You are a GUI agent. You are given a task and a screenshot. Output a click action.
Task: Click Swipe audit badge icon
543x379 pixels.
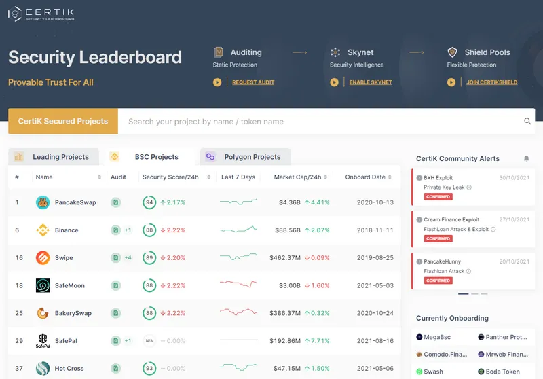[x=115, y=257]
